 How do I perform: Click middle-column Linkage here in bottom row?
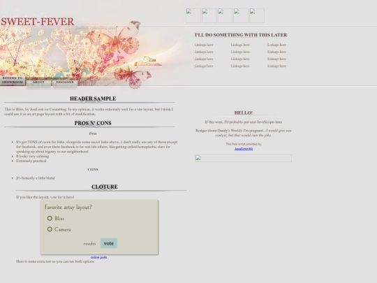(240, 66)
